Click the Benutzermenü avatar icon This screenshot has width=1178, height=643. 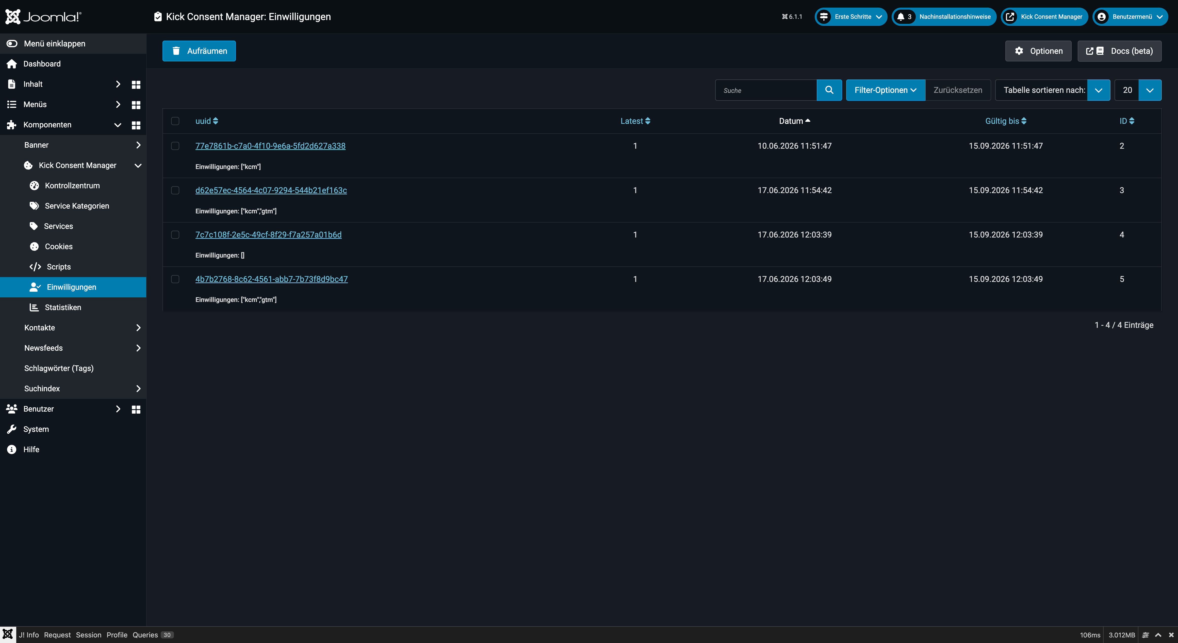[x=1102, y=17]
